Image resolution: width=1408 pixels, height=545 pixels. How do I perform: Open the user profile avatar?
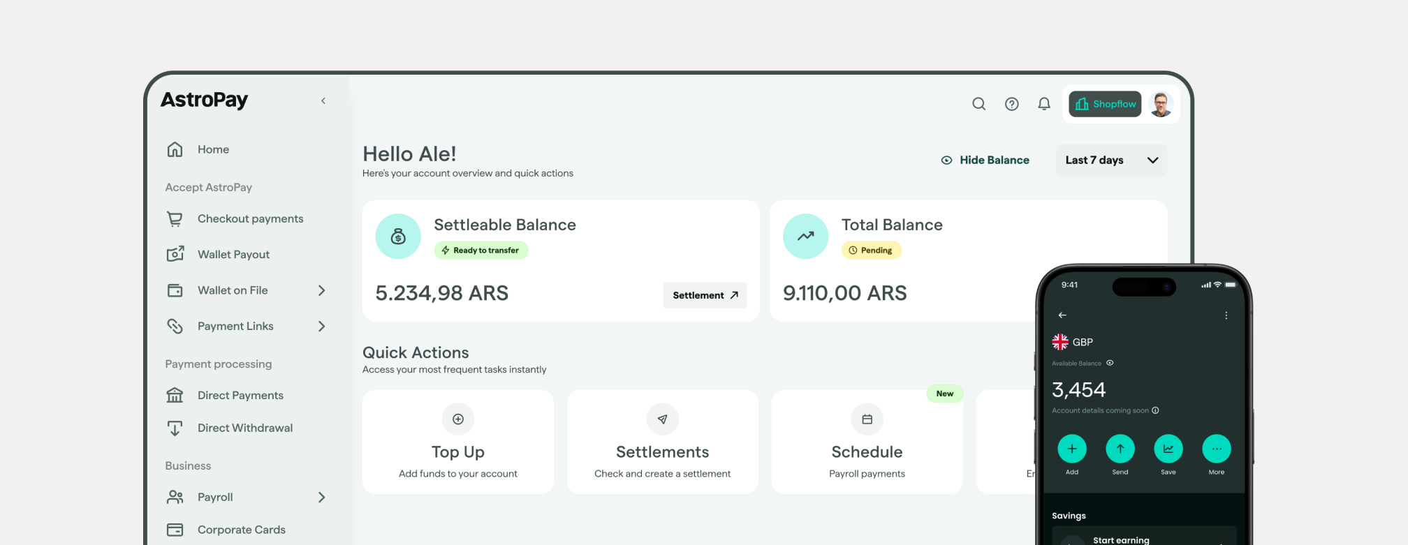[1161, 104]
